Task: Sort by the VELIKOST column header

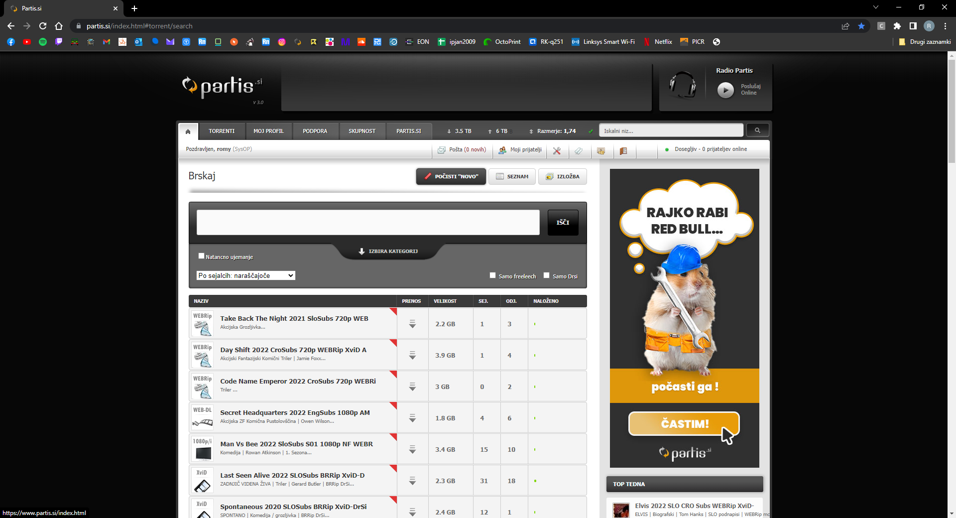Action: click(x=445, y=301)
